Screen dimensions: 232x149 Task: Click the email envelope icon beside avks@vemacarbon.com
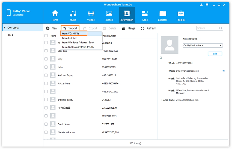pos(224,71)
